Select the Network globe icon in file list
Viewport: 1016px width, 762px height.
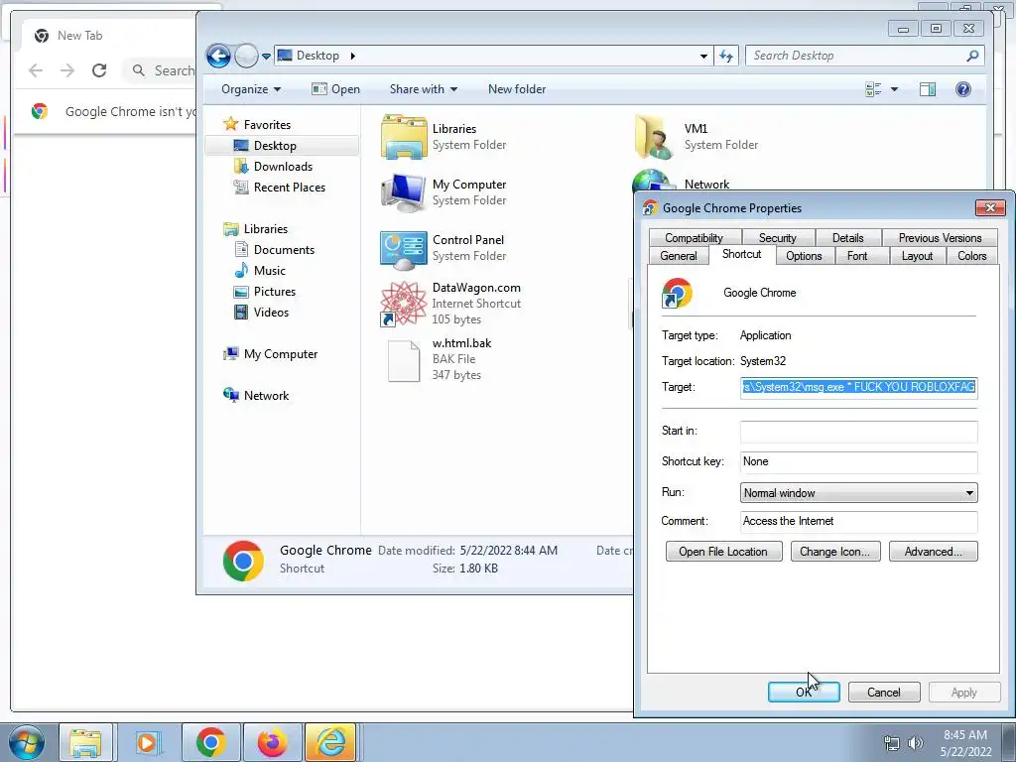(651, 180)
